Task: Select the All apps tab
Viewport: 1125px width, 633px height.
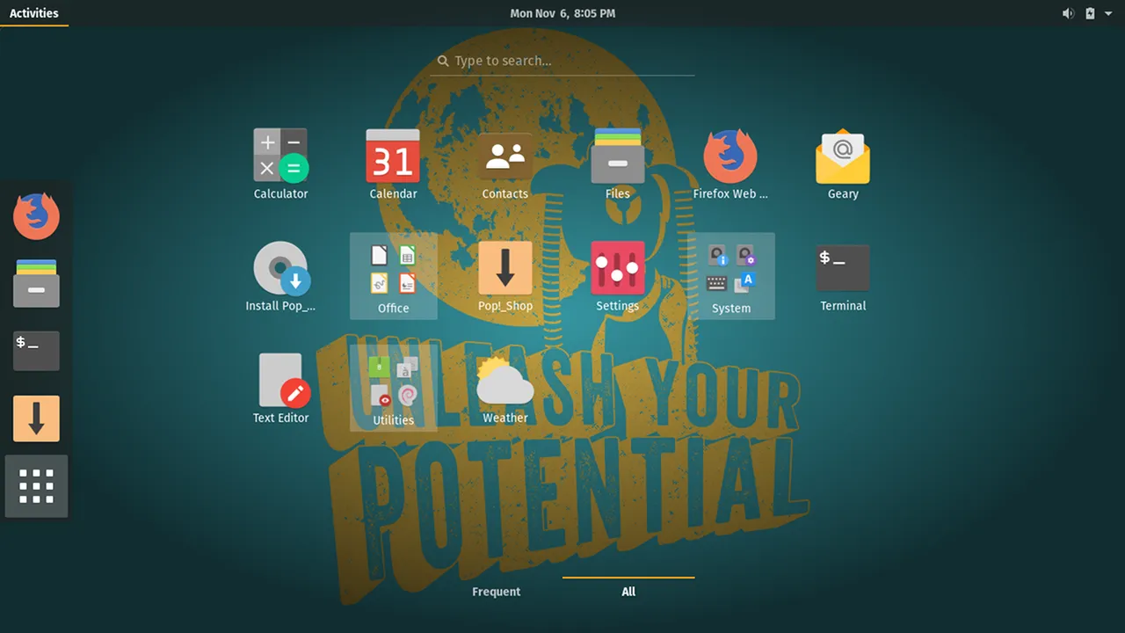Action: [x=628, y=592]
